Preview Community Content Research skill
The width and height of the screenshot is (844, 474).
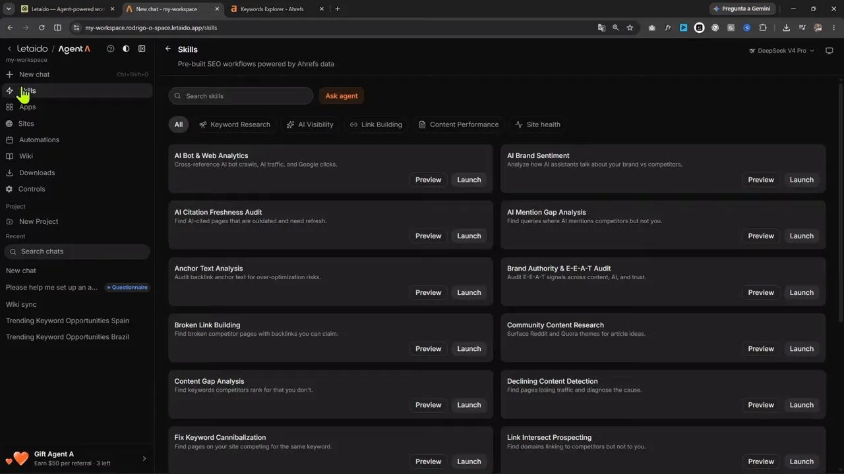[x=761, y=349]
